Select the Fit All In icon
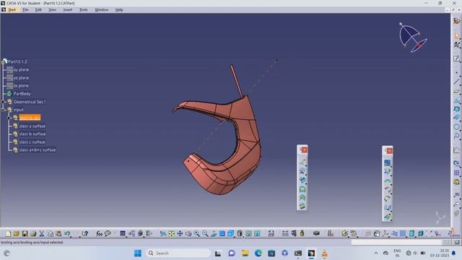Screen dimensions: 462x260 172,234
